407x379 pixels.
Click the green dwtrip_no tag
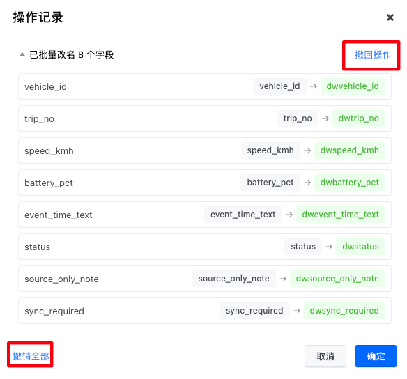pos(359,118)
